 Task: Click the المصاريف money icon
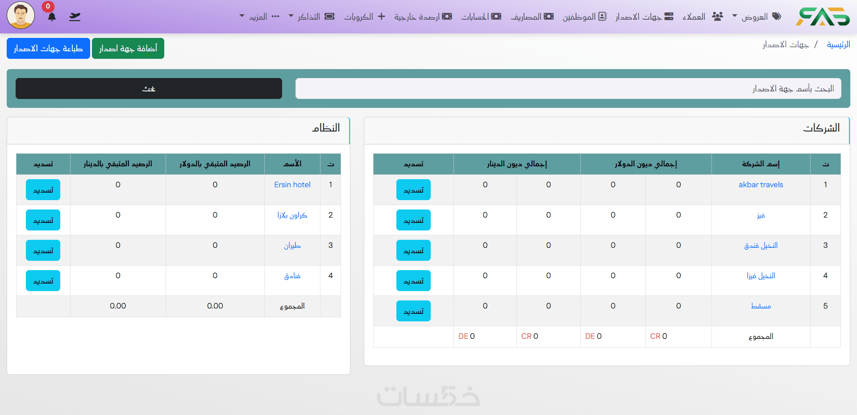click(x=549, y=16)
